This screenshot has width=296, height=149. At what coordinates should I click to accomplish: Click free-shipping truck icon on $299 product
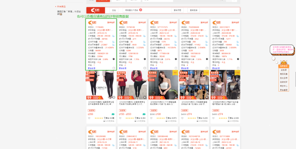pyautogui.click(x=113, y=114)
